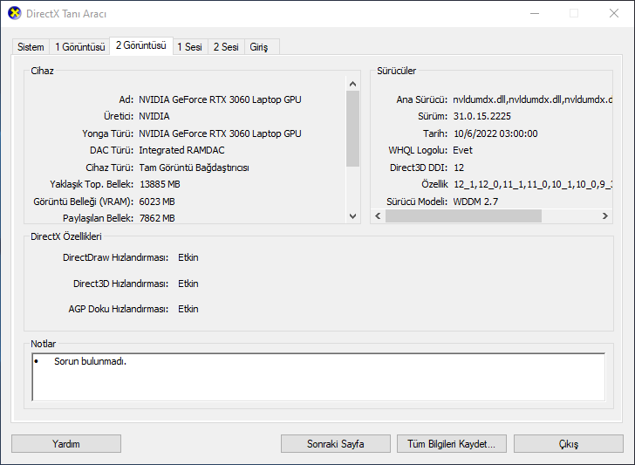Click the WHQL Logolu 'Evet' value

[x=462, y=150]
